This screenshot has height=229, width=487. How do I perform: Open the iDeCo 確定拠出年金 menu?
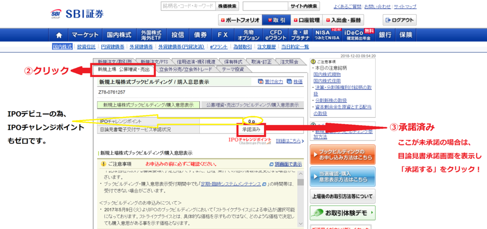click(x=359, y=35)
